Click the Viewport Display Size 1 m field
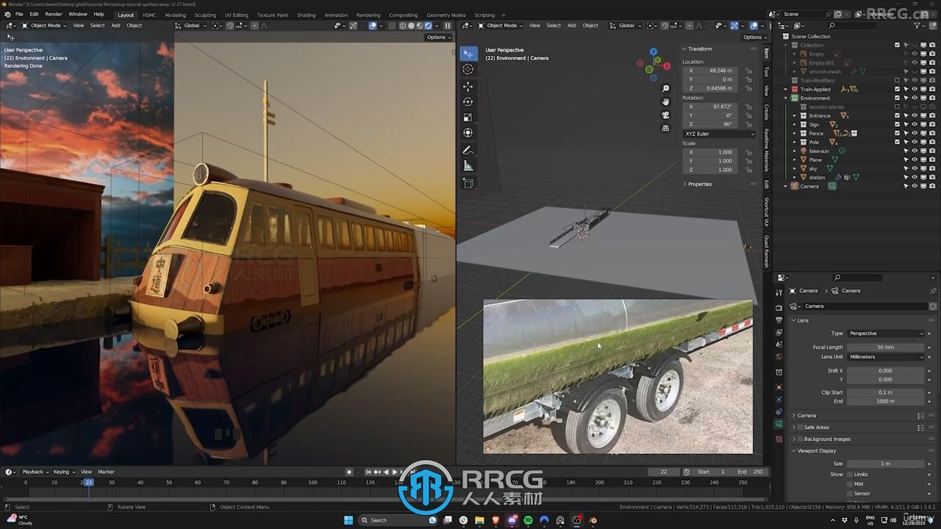The height and width of the screenshot is (529, 941). [x=886, y=464]
